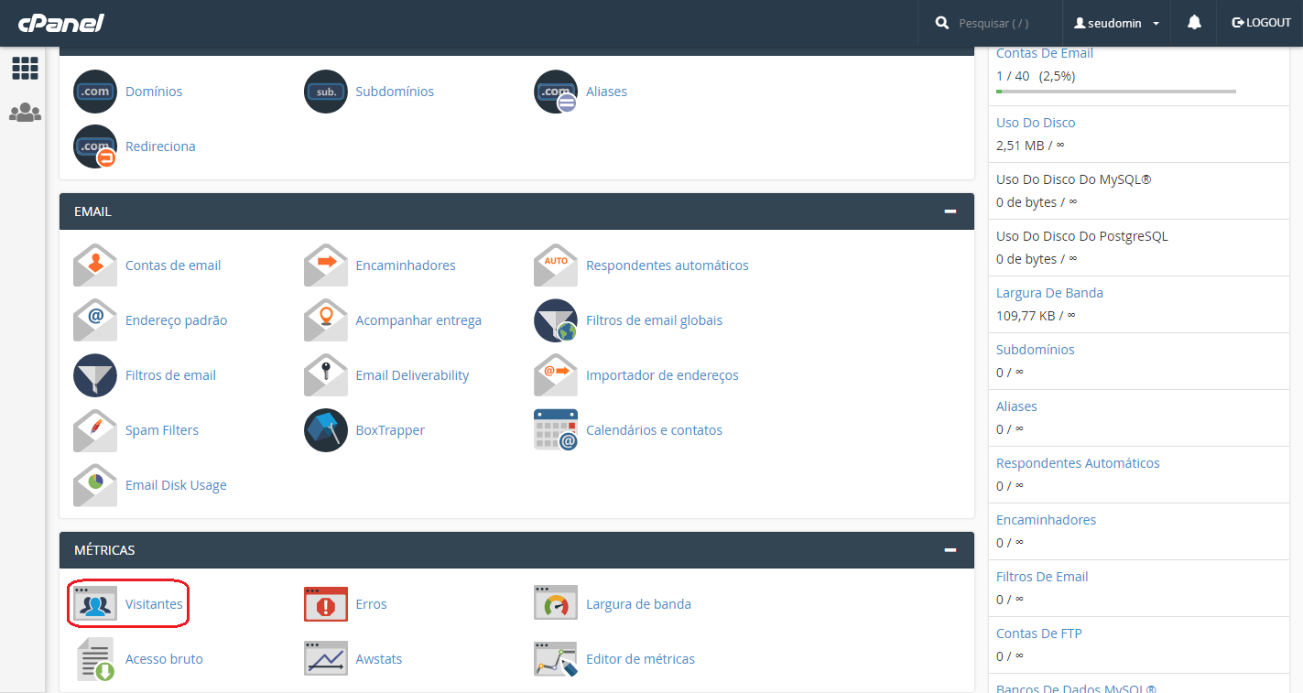Open the Calendários e contatos icon
Image resolution: width=1303 pixels, height=693 pixels.
pyautogui.click(x=556, y=430)
